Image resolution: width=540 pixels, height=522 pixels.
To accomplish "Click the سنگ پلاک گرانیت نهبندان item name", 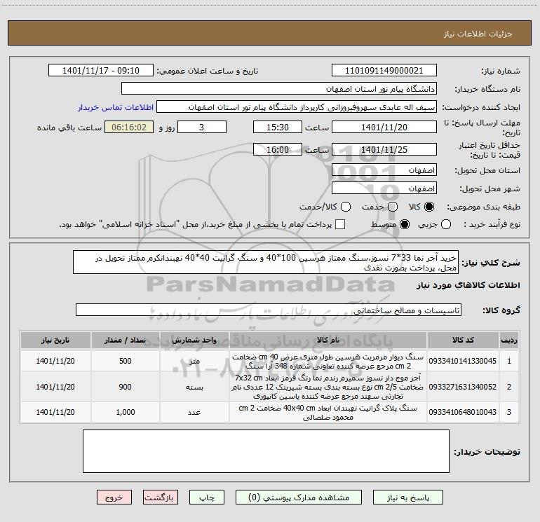I will [328, 413].
